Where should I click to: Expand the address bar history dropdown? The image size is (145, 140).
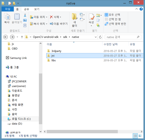(96, 37)
